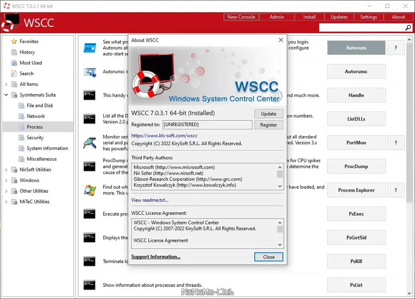This screenshot has height=299, width=415.
Task: Open the kls-soft.com/wscc link
Action: (x=164, y=136)
